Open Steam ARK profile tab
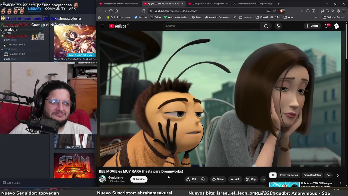This screenshot has height=196, width=348. click(x=72, y=9)
